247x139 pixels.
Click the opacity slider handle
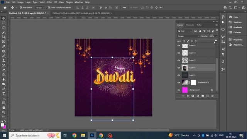tap(216, 40)
